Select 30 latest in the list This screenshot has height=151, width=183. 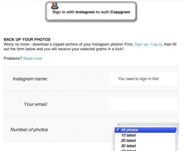tap(145, 146)
